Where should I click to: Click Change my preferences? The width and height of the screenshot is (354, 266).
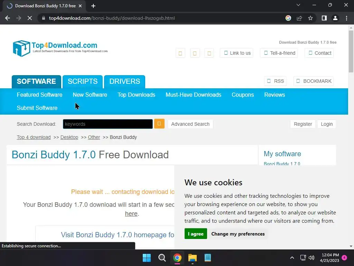(238, 234)
